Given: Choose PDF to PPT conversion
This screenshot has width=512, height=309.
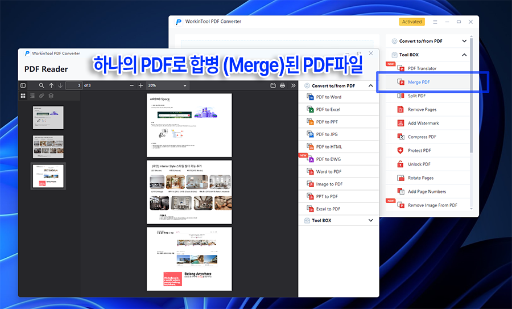Looking at the screenshot, I should [x=339, y=122].
